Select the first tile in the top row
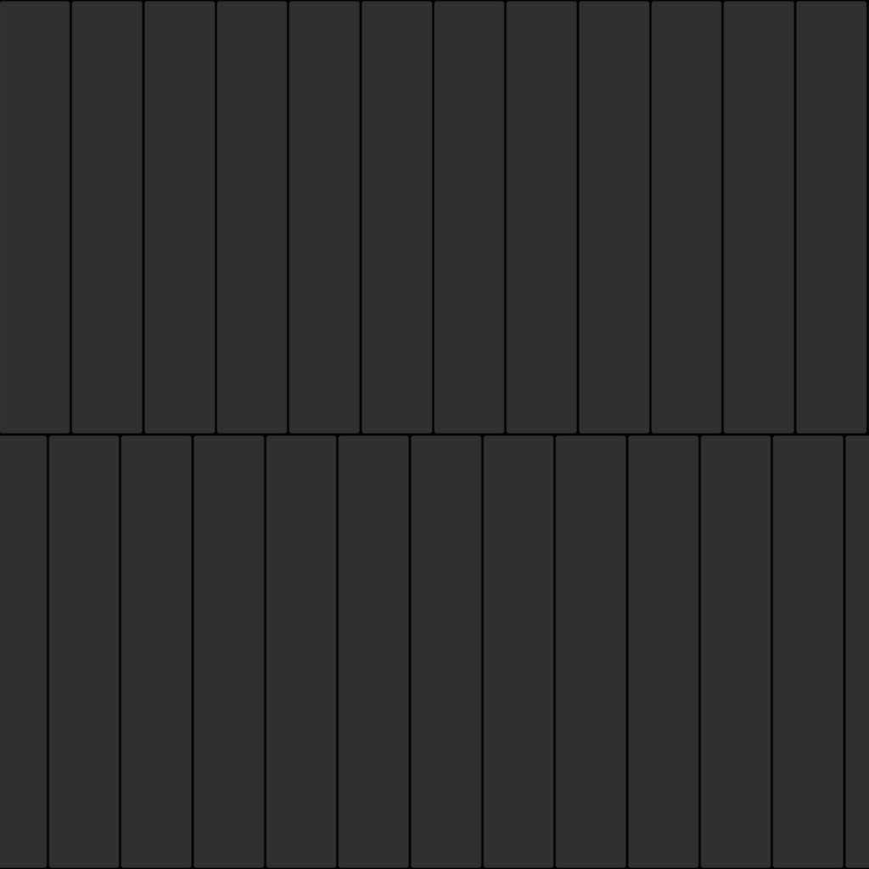This screenshot has width=869, height=869. pyautogui.click(x=34, y=216)
